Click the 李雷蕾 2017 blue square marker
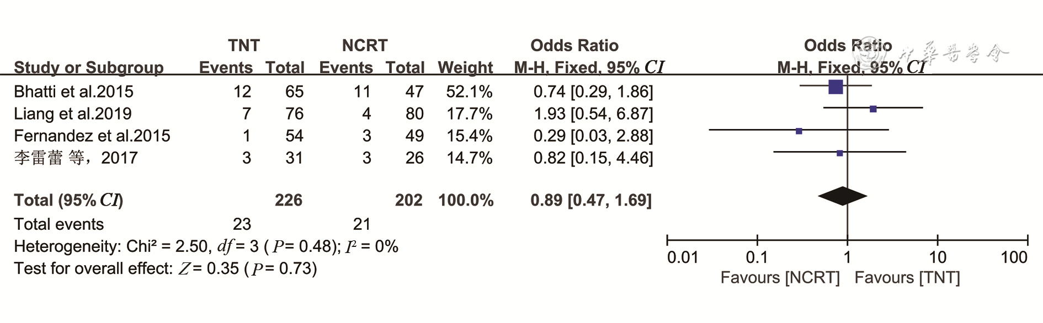This screenshot has height=323, width=1043. tap(839, 153)
